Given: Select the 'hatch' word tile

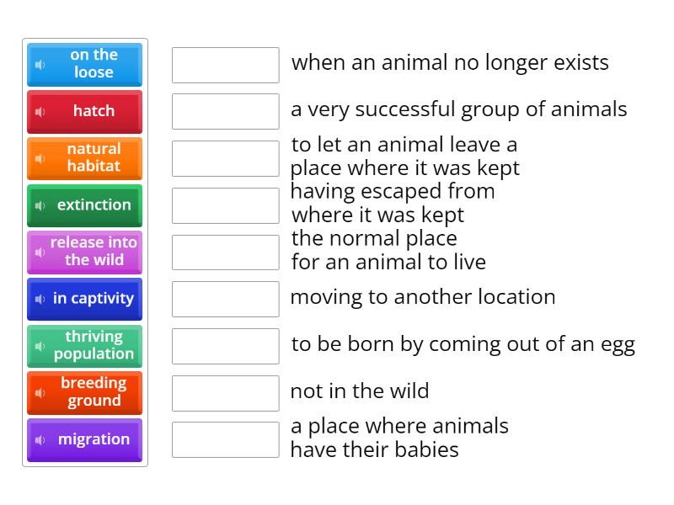Looking at the screenshot, I should (x=94, y=112).
